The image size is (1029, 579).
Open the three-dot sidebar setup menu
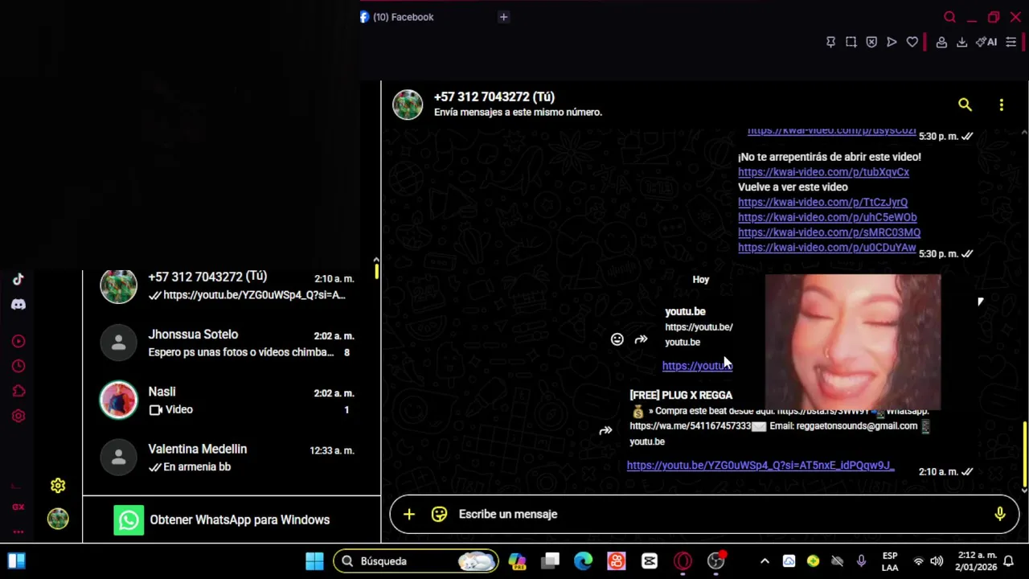pyautogui.click(x=18, y=532)
